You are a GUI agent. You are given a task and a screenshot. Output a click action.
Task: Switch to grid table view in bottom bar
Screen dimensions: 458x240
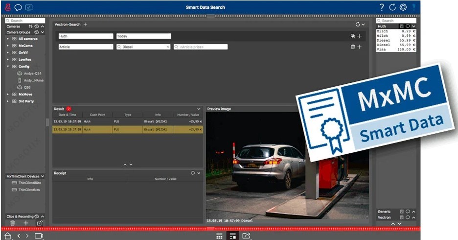pos(219,236)
